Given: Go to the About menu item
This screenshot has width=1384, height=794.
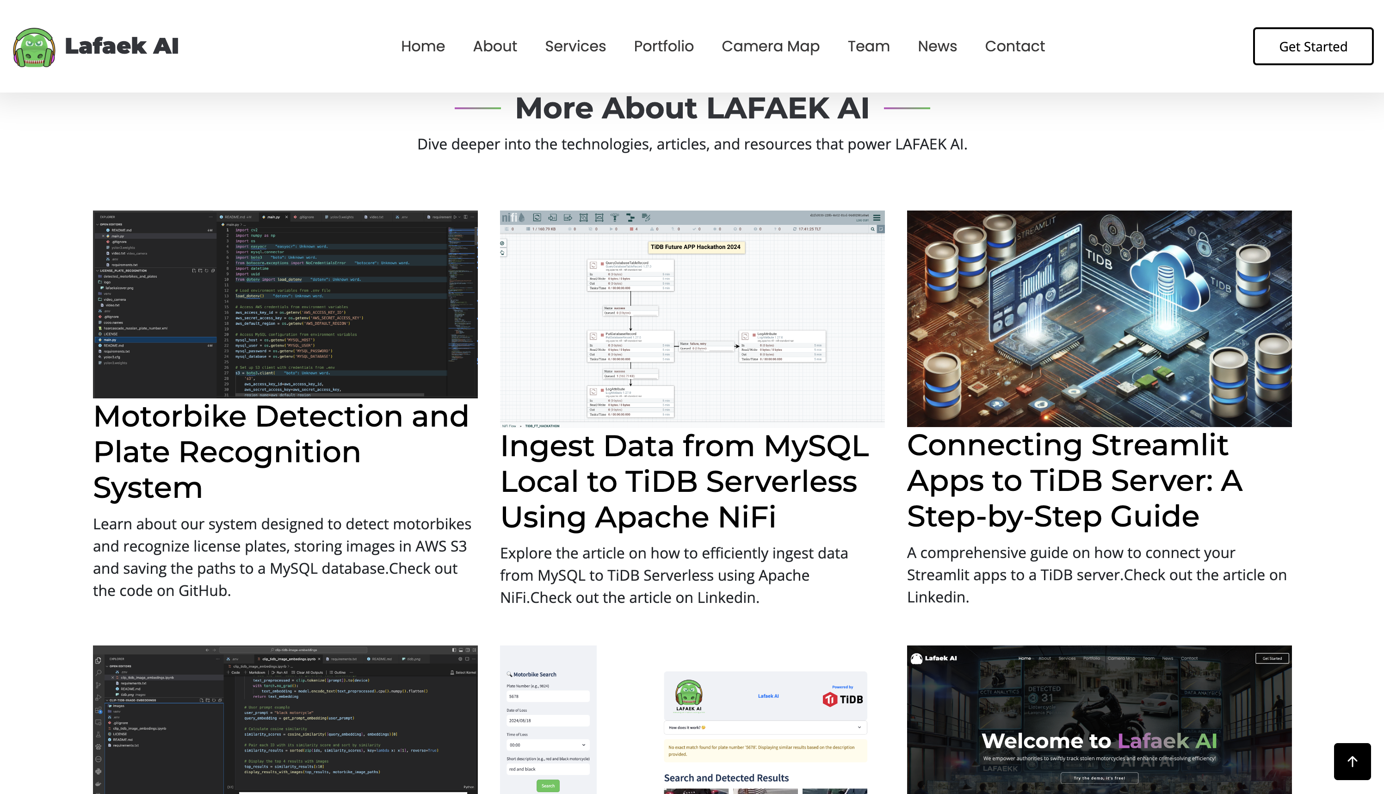Looking at the screenshot, I should click(x=494, y=46).
